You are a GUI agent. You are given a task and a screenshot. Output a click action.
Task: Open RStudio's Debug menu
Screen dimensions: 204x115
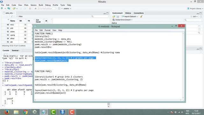tap(48, 5)
